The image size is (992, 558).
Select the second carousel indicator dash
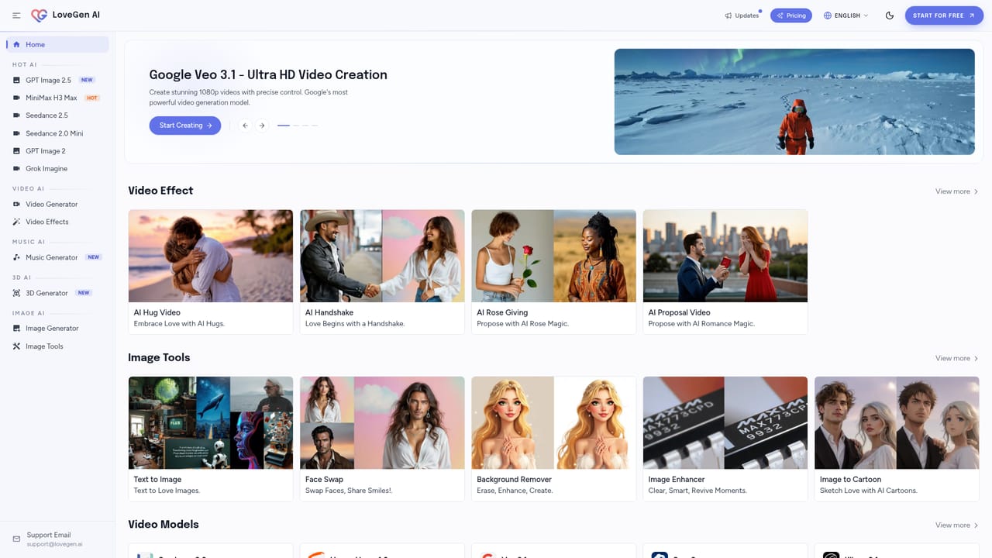click(x=296, y=126)
